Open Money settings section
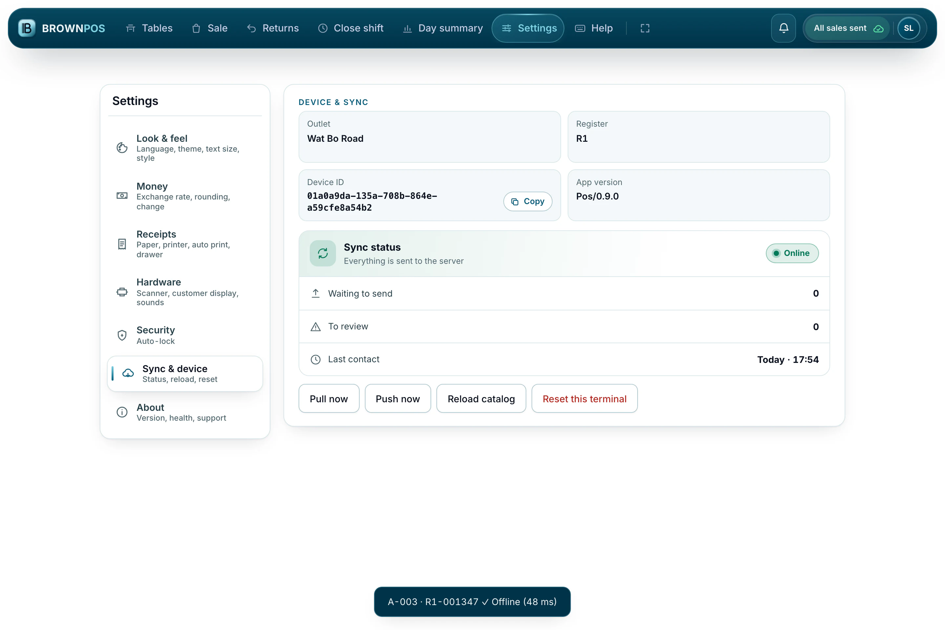The image size is (945, 630). [185, 196]
